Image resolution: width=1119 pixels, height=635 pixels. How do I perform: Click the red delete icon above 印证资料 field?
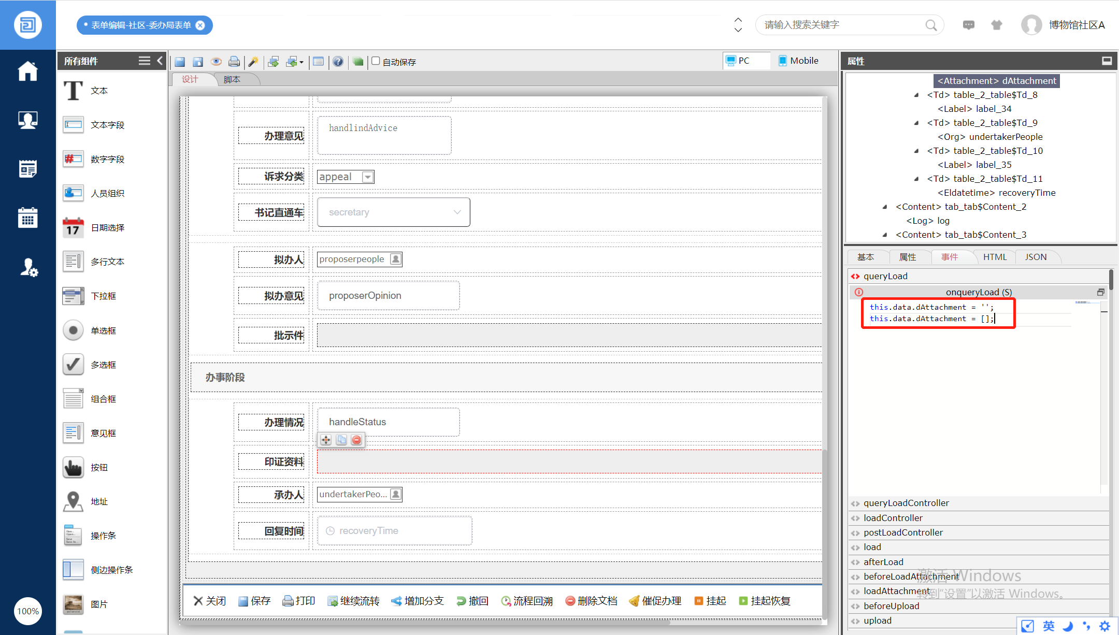click(356, 440)
